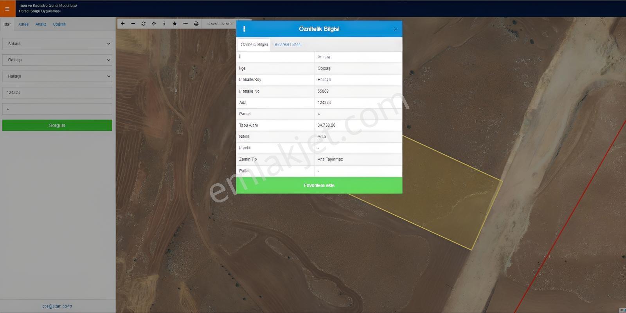Select the Öznitelik Bilgisi tab in dialog
The width and height of the screenshot is (626, 313).
pyautogui.click(x=254, y=45)
